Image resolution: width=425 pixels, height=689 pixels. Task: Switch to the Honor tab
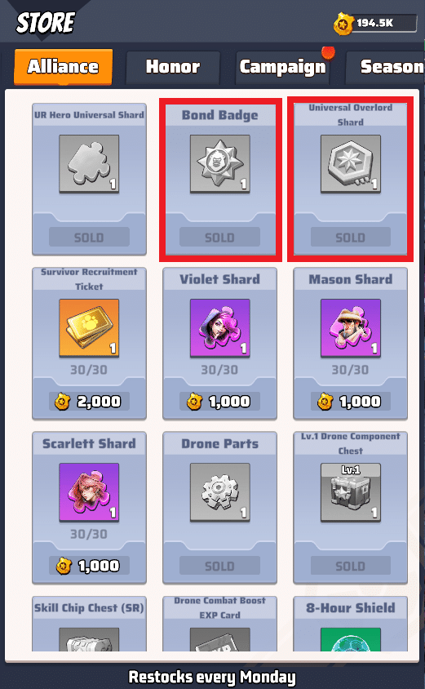[173, 67]
